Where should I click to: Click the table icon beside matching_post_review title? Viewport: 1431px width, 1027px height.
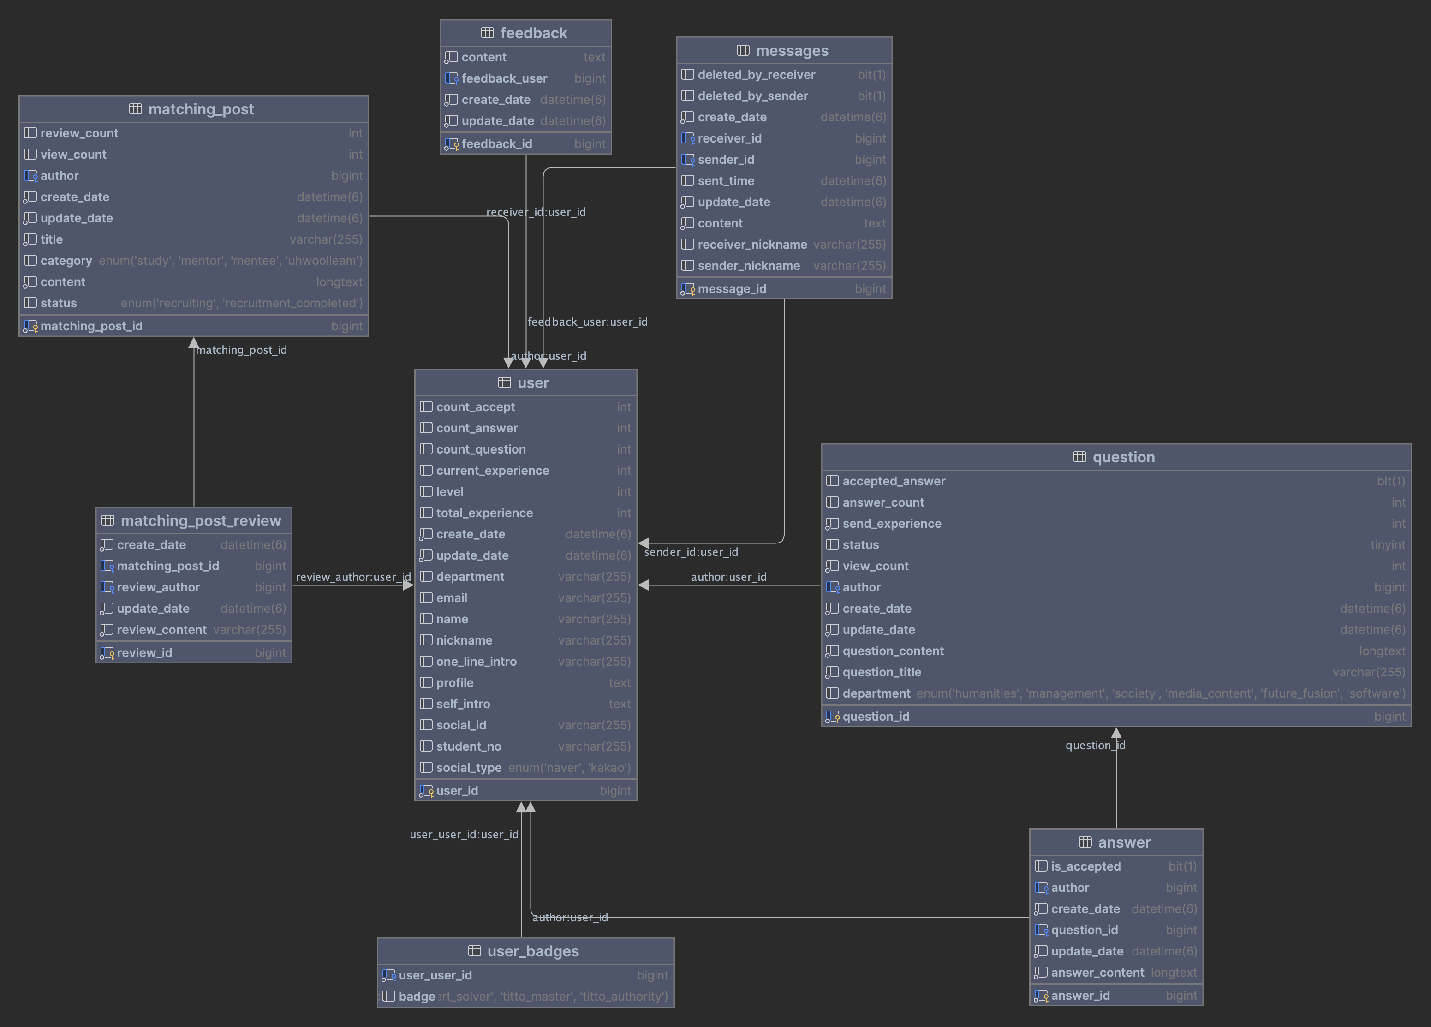pyautogui.click(x=108, y=520)
